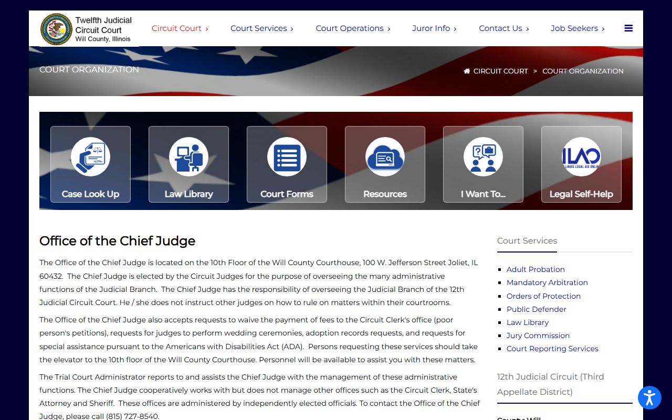Open the sidebar Law Library link

click(x=528, y=322)
